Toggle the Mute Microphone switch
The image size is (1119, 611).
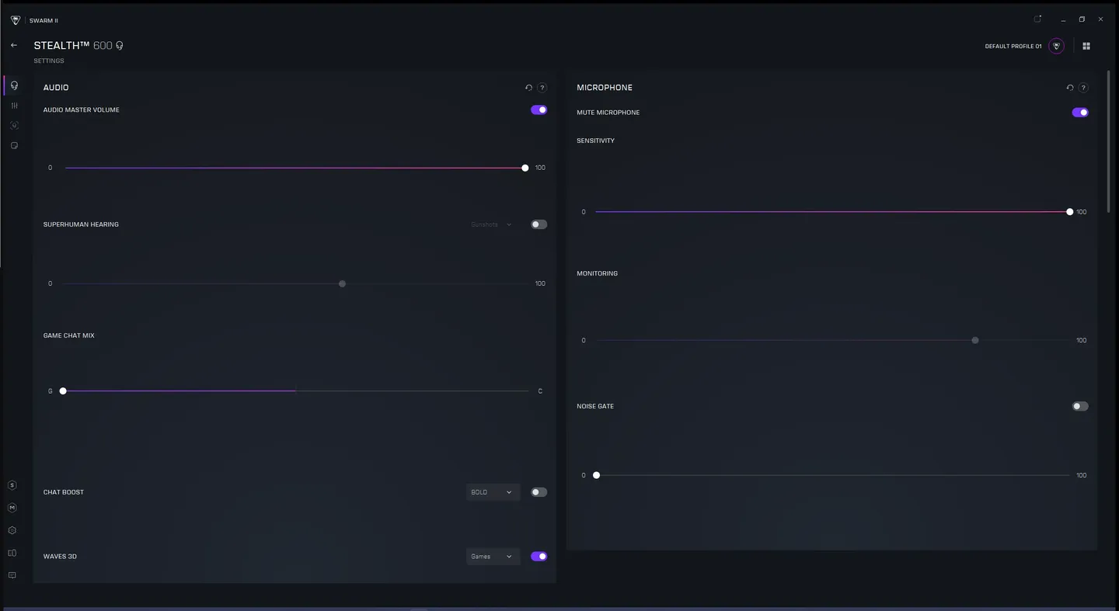[1080, 113]
